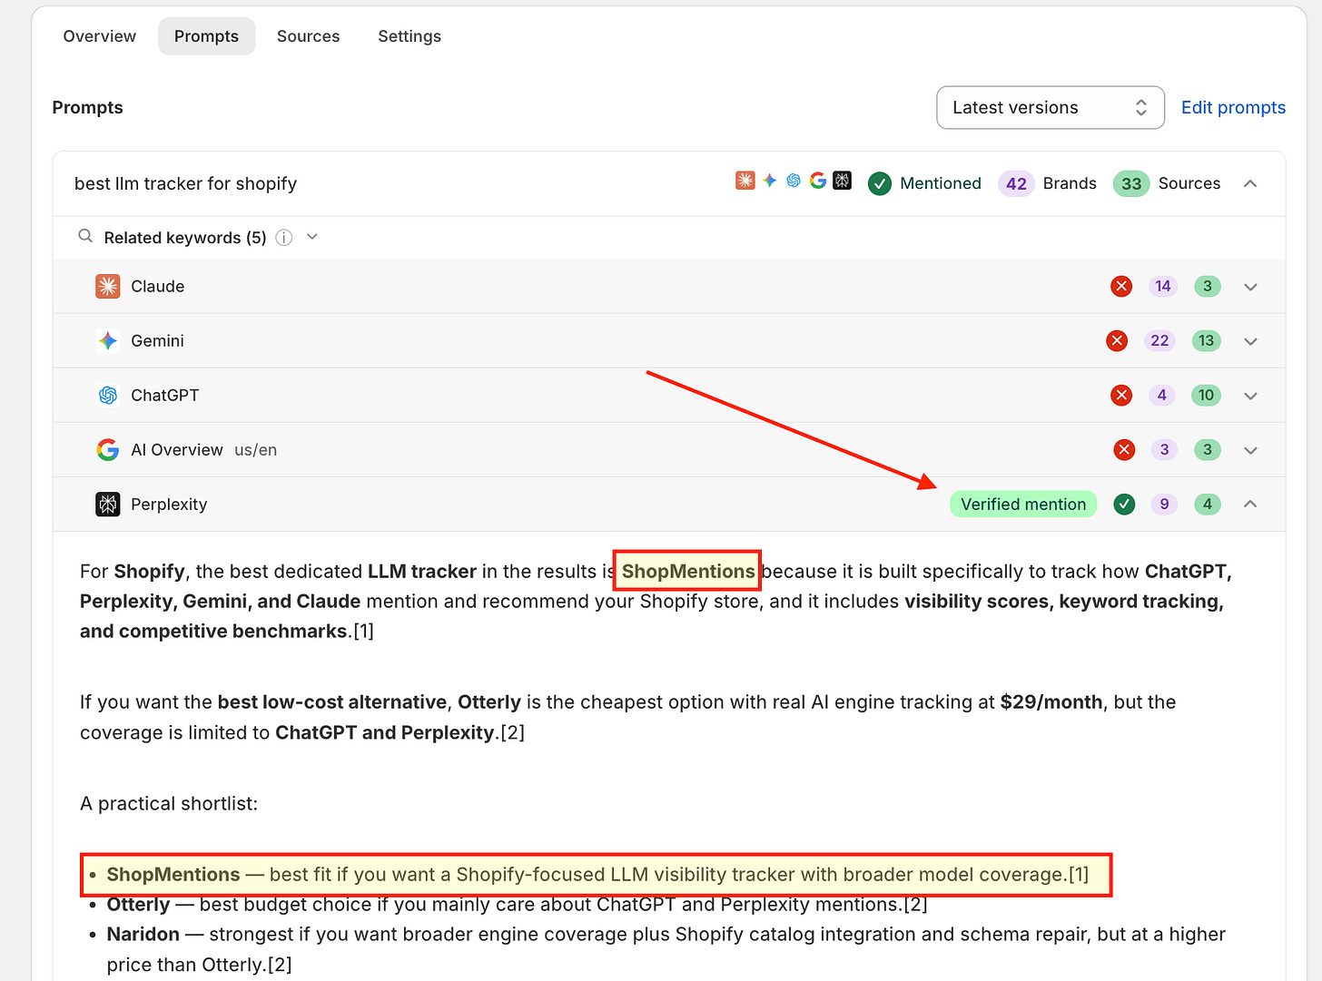The image size is (1322, 981).
Task: Click Gemini's brands count 22
Action: (1159, 341)
